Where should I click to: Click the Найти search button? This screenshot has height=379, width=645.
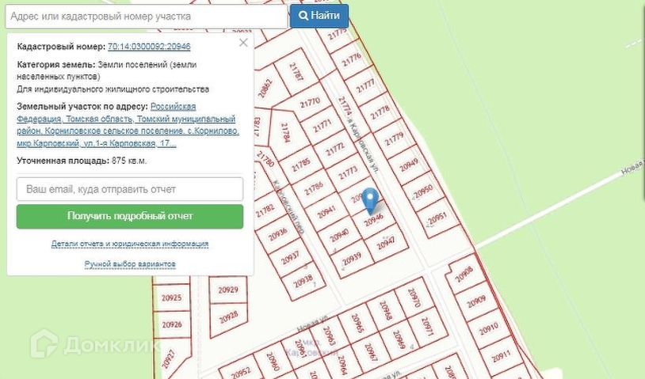point(319,16)
